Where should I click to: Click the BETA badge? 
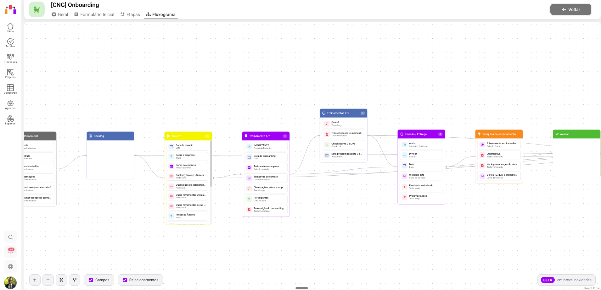click(548, 280)
